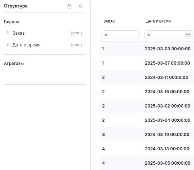Focus the Заказ filter input field
This screenshot has height=170, width=194.
120,35
